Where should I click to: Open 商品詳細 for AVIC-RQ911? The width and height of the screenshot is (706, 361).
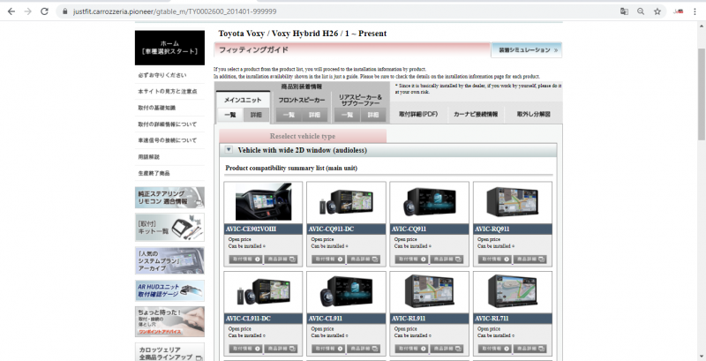coord(529,259)
